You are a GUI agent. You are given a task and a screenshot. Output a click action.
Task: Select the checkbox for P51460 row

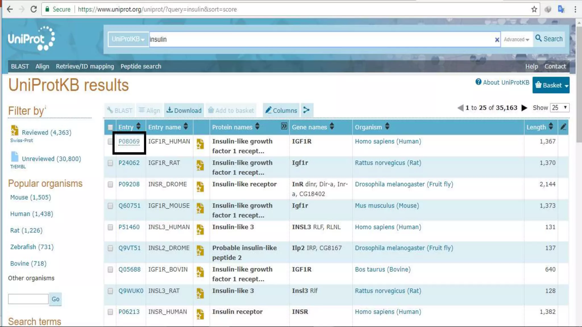click(110, 227)
